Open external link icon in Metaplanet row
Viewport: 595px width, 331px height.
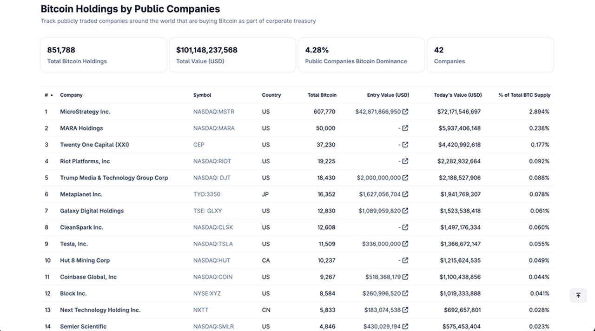pyautogui.click(x=405, y=194)
